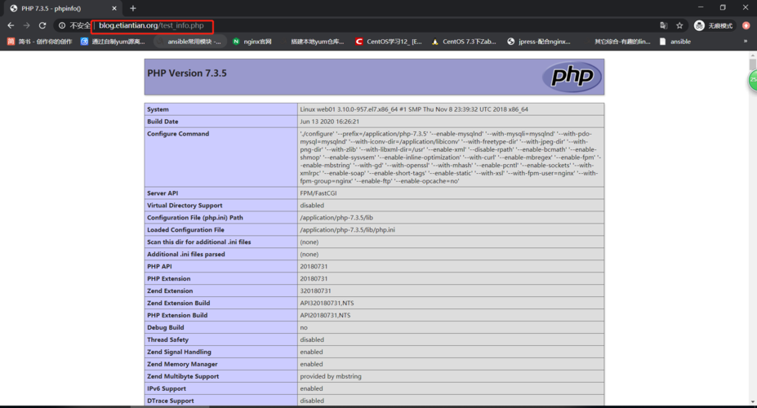
Task: Go forward with the forward arrow
Action: click(27, 25)
